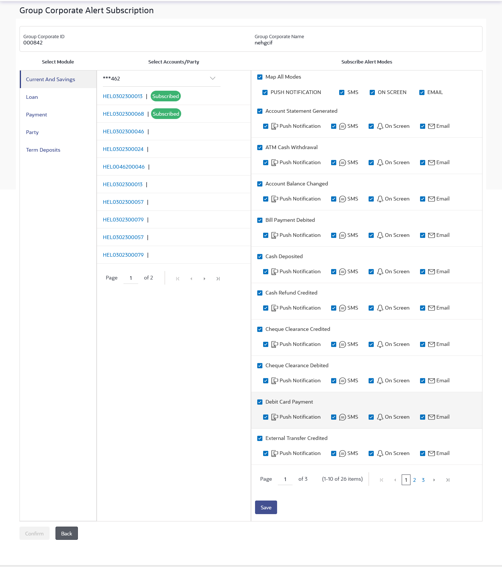Click alerts pagination first page icon
Image resolution: width=502 pixels, height=567 pixels.
point(381,480)
